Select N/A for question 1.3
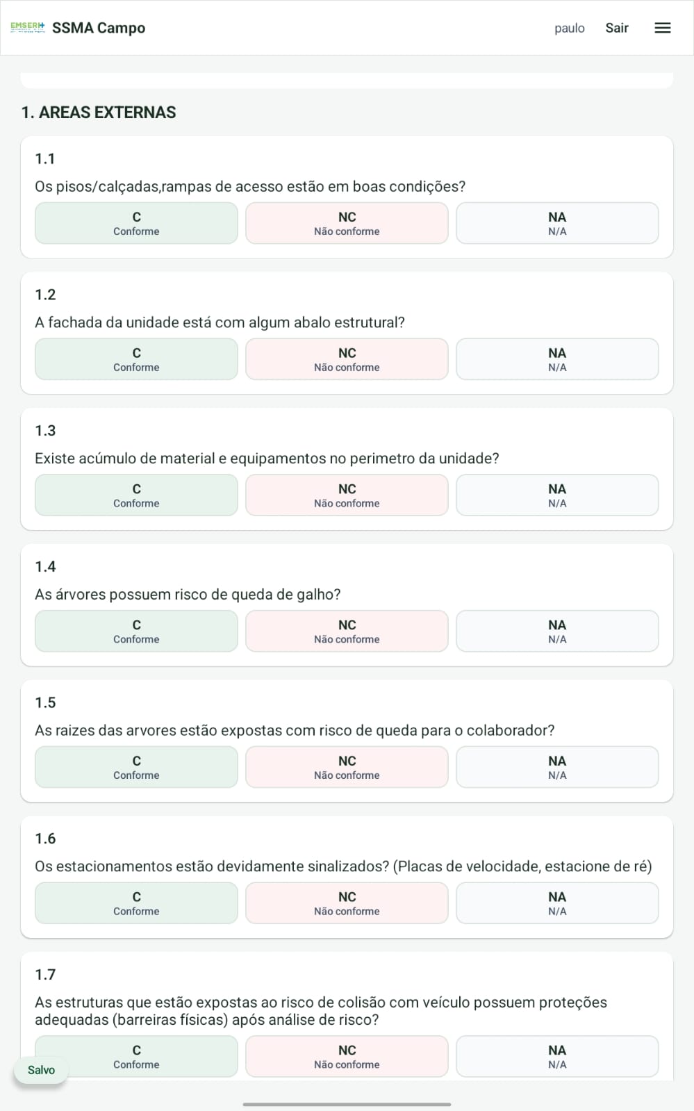Image resolution: width=694 pixels, height=1111 pixels. [557, 495]
